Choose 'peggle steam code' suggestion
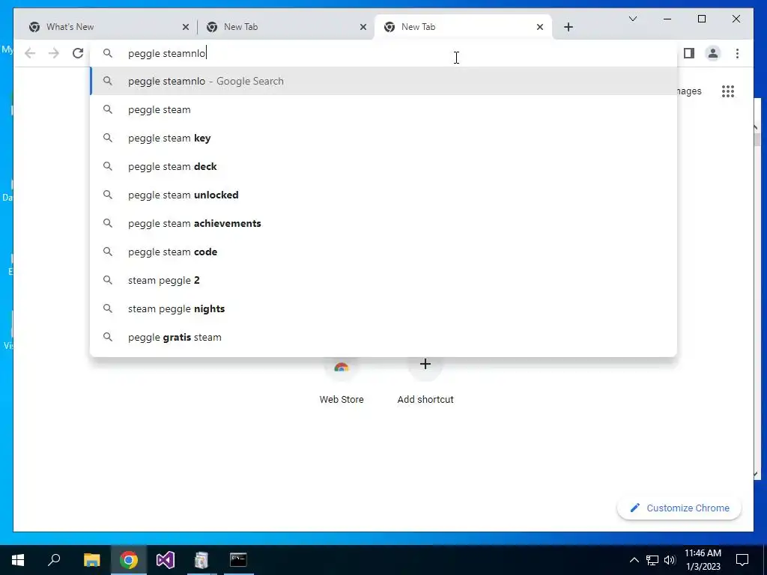Viewport: 767px width, 575px height. pos(384,252)
